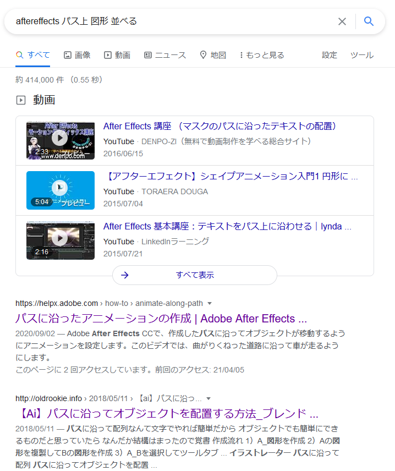Switch to the 画像 tab
This screenshot has height=471, width=395.
pyautogui.click(x=77, y=55)
